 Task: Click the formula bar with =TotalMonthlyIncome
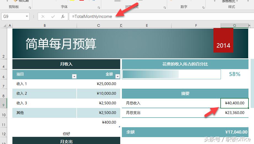pyautogui.click(x=161, y=17)
